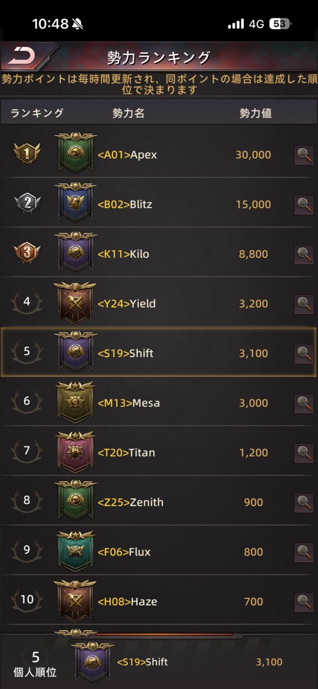Inspect Apex alliance with magnifier icon
The height and width of the screenshot is (689, 318).
pos(304,155)
